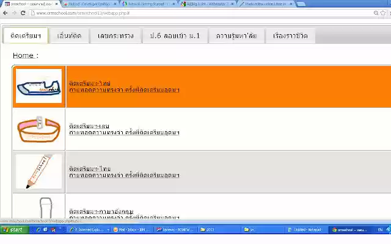Viewport: 391px width, 244px height.
Task: Open the ป.6 สอบเข้า ม.1 tab
Action: (175, 35)
